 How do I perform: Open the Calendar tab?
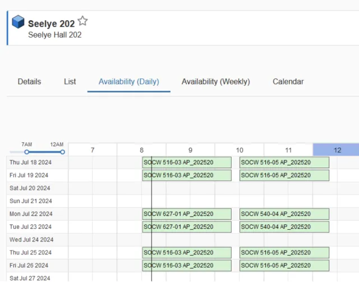coord(288,82)
